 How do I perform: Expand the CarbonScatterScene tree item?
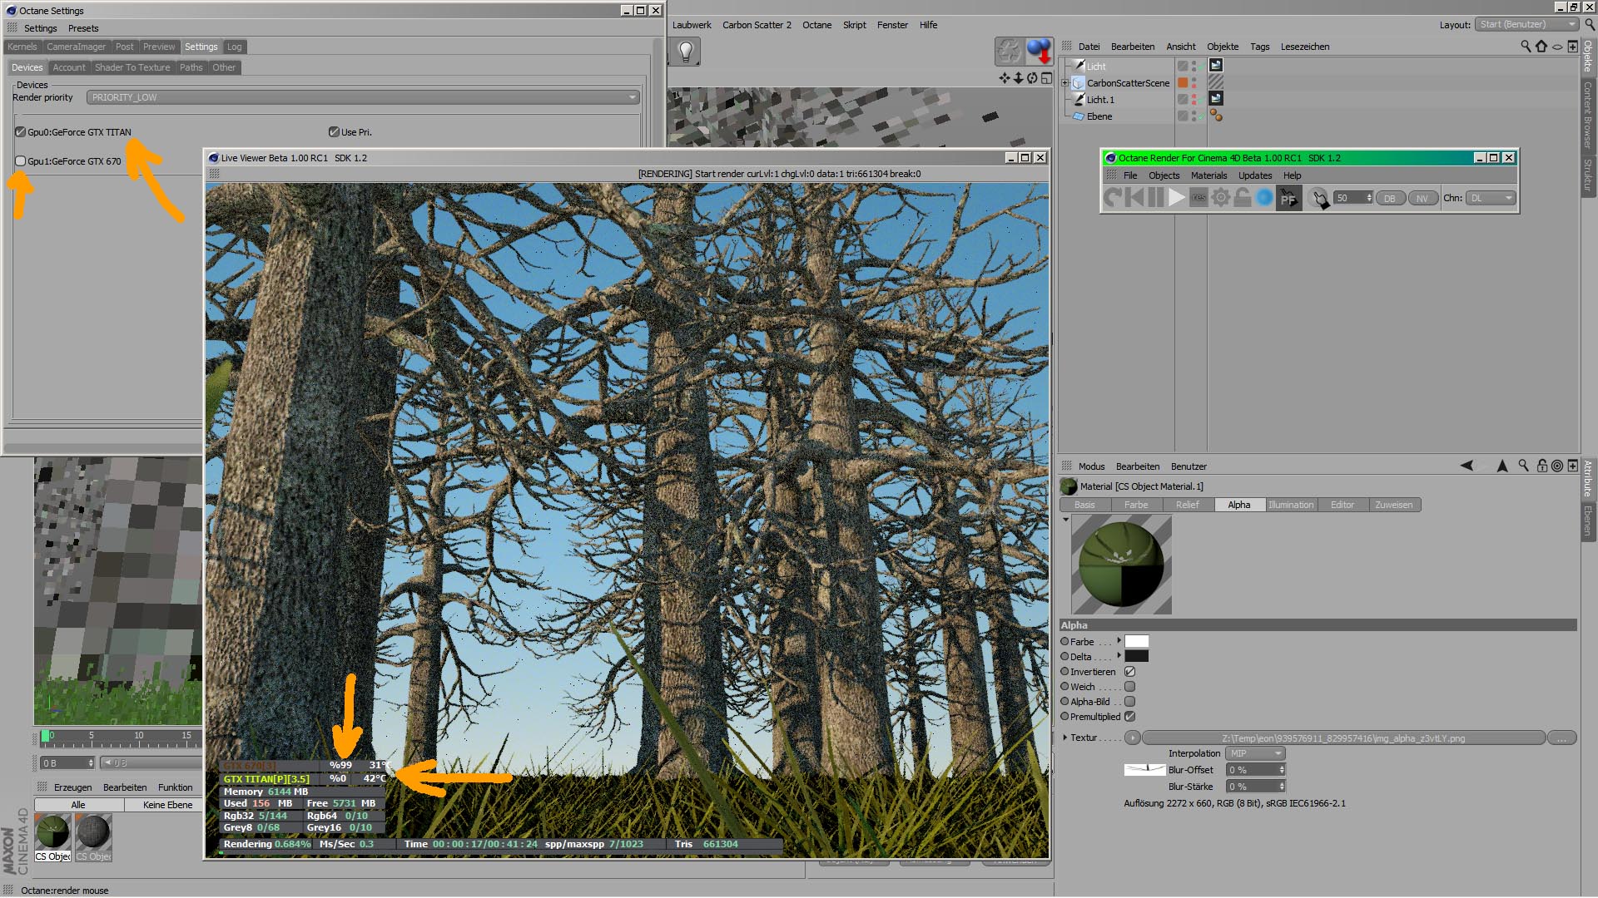pyautogui.click(x=1065, y=83)
